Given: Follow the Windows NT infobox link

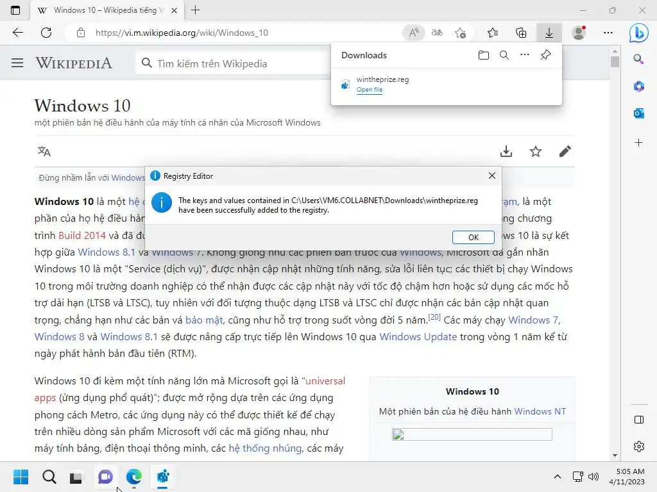Looking at the screenshot, I should (540, 411).
